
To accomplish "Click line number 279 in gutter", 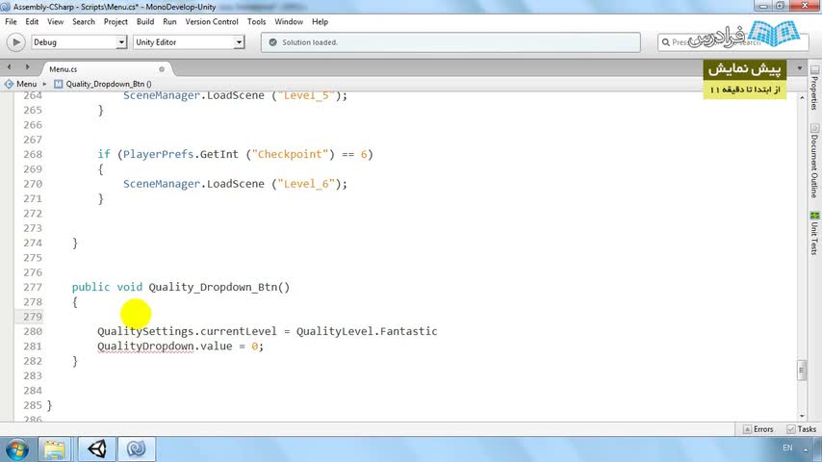I will (33, 317).
